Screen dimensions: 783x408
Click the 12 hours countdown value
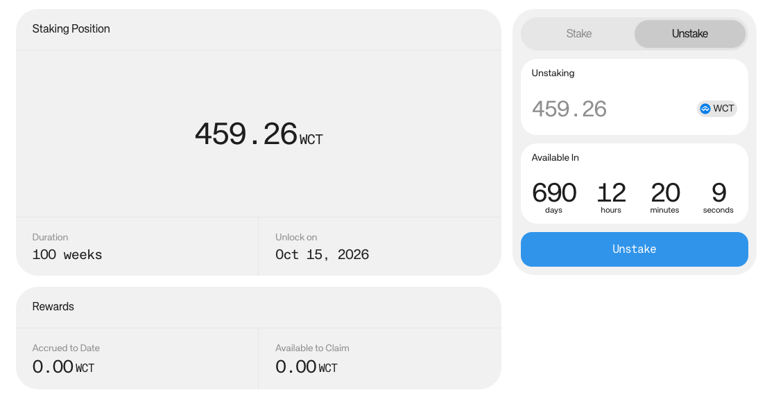611,193
